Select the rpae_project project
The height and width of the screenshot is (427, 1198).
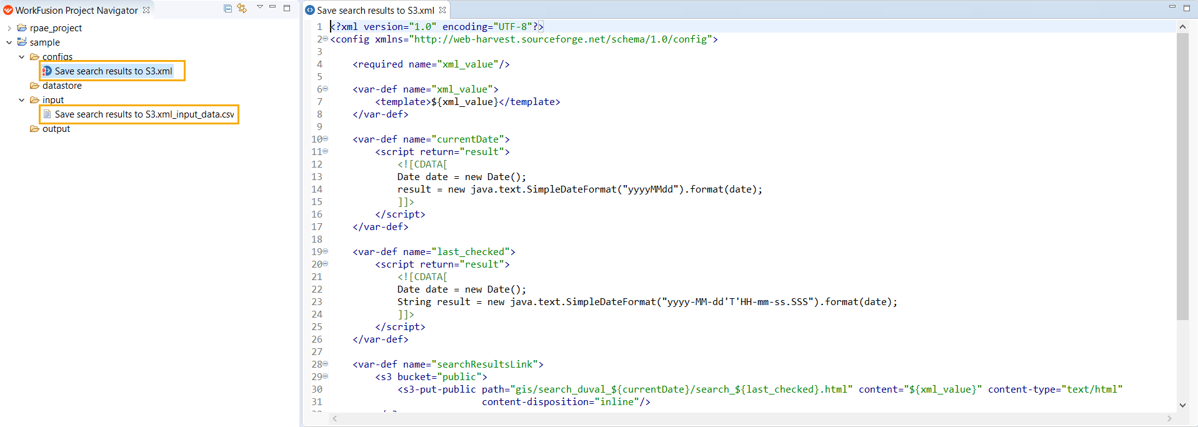(x=56, y=28)
